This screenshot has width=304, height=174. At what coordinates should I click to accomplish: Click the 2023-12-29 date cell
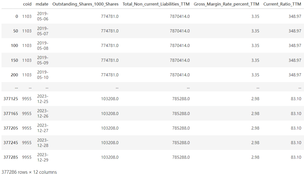pyautogui.click(x=42, y=157)
